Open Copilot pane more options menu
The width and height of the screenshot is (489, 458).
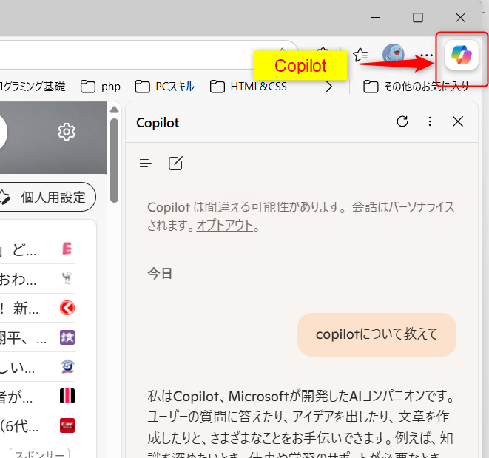tap(430, 121)
